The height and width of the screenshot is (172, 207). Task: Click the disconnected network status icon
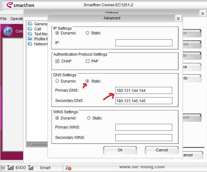(x=68, y=168)
